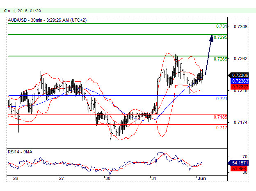Select the blue 0.721 pivot label
This screenshot has width=256, height=191.
tap(222, 99)
